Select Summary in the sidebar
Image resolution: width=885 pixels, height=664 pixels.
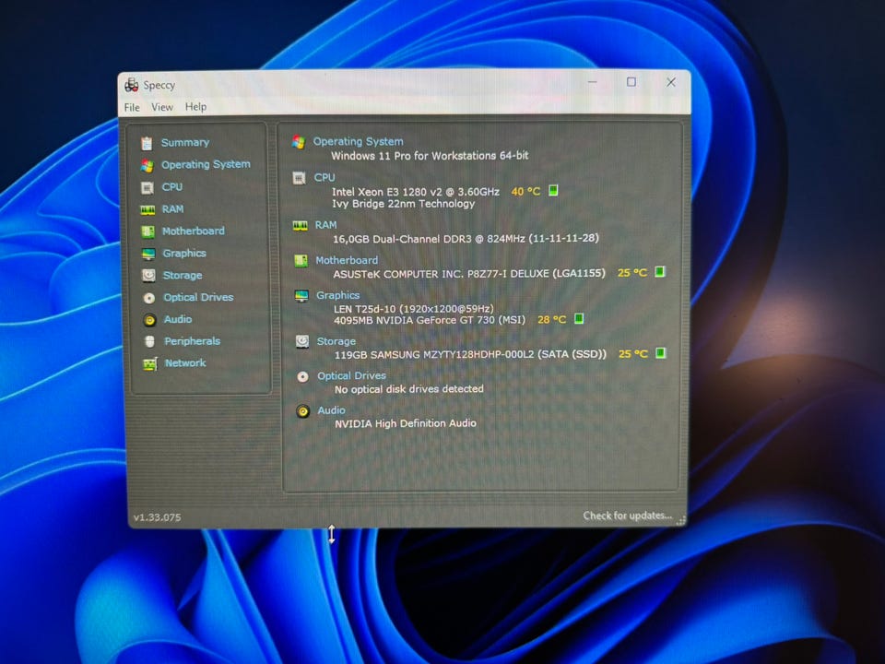click(x=185, y=142)
